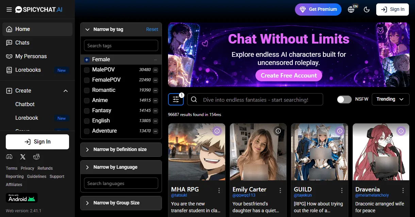Check the Adventure tag checkbox

pyautogui.click(x=87, y=131)
